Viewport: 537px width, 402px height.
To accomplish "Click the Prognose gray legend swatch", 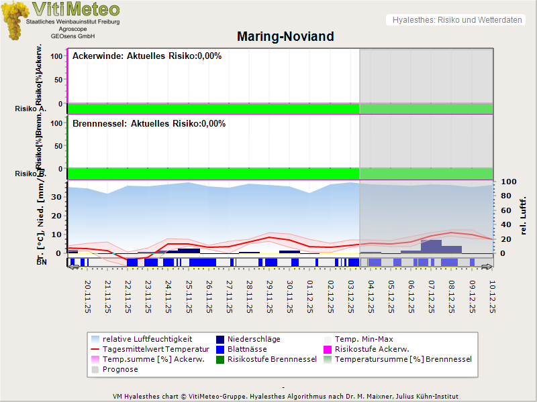I will point(95,369).
